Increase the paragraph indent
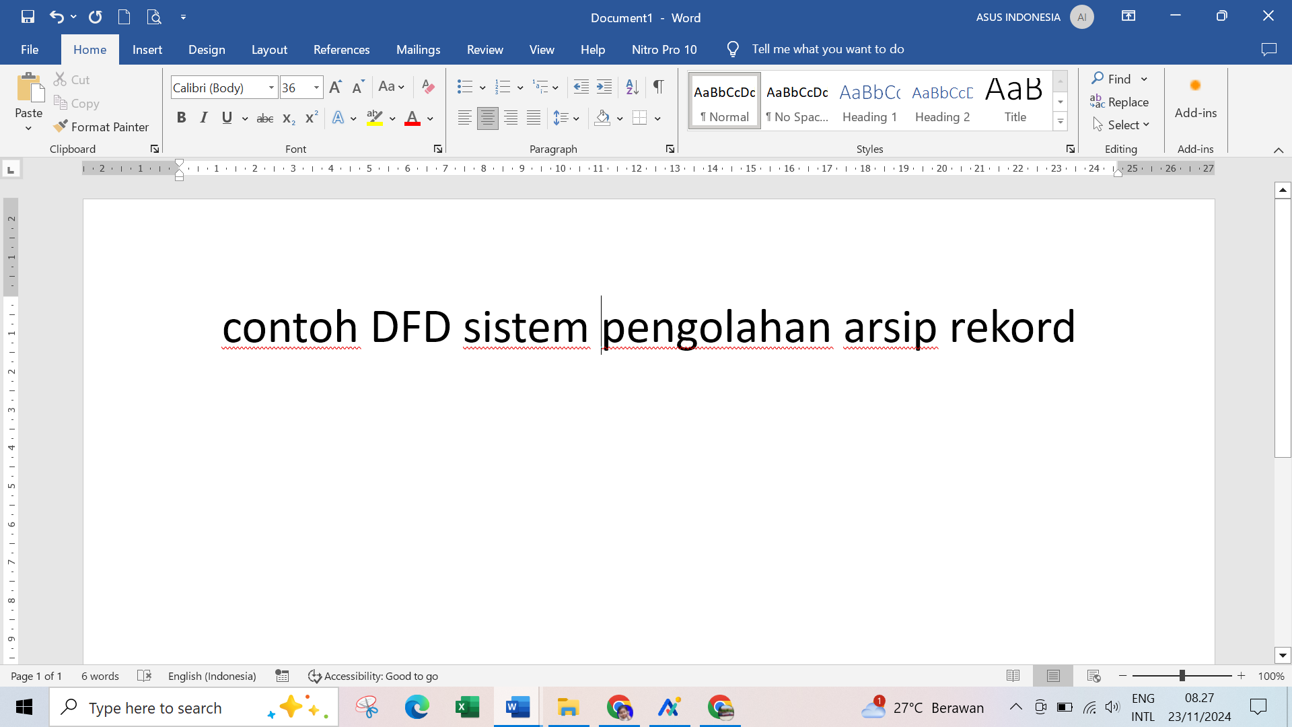The image size is (1292, 727). point(604,87)
